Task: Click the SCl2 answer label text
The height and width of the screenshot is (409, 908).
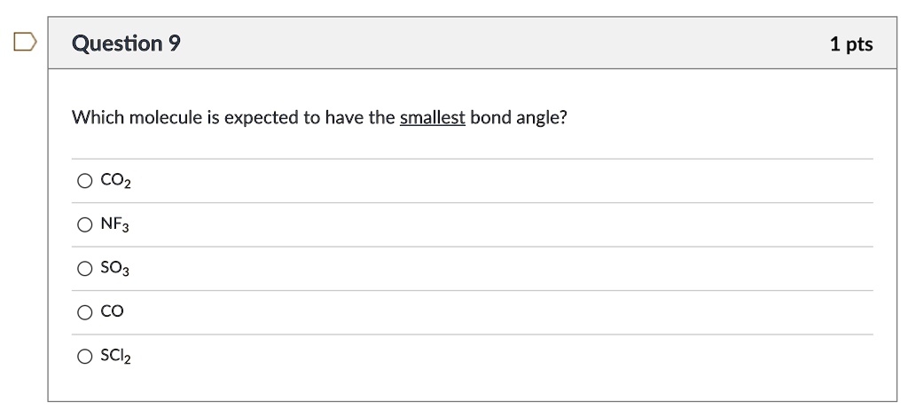Action: pos(115,357)
